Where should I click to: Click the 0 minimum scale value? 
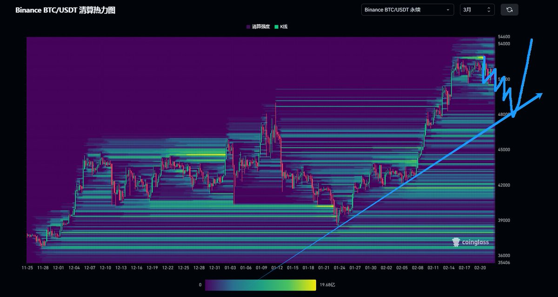point(200,284)
